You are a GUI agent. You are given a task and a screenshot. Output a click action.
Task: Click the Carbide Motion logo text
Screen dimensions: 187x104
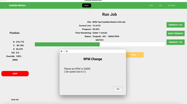click(x=17, y=5)
